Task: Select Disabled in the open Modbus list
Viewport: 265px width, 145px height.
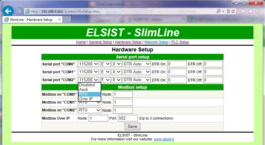Action: pyautogui.click(x=89, y=85)
